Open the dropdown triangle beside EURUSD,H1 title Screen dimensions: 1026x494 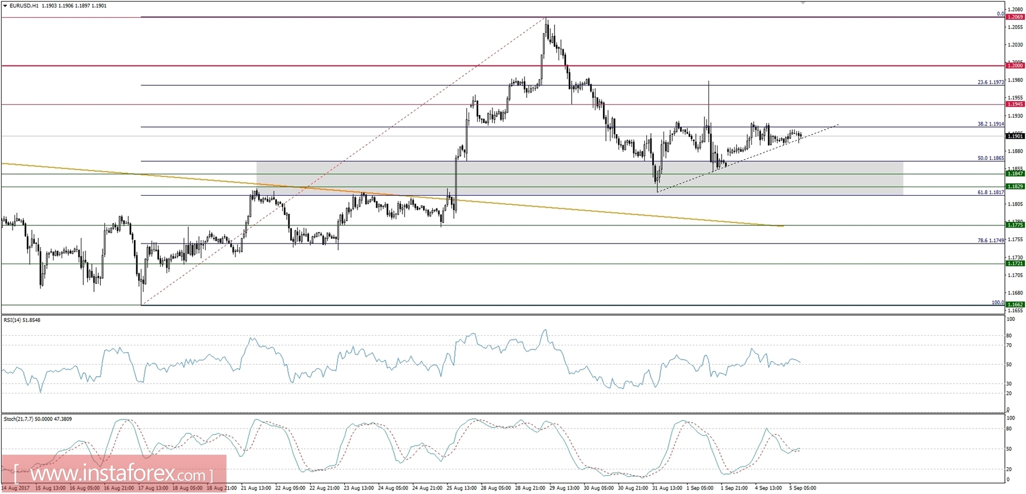coord(5,6)
